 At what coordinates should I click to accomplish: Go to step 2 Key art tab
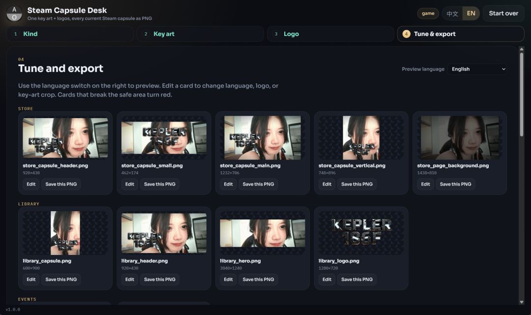(x=200, y=34)
